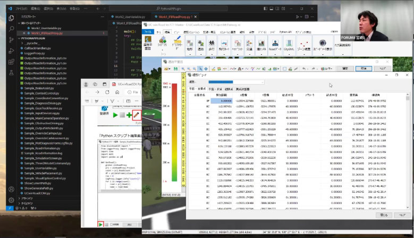The width and height of the screenshot is (414, 238).
Task: Click the help button in dialog footer
Action: click(401, 215)
